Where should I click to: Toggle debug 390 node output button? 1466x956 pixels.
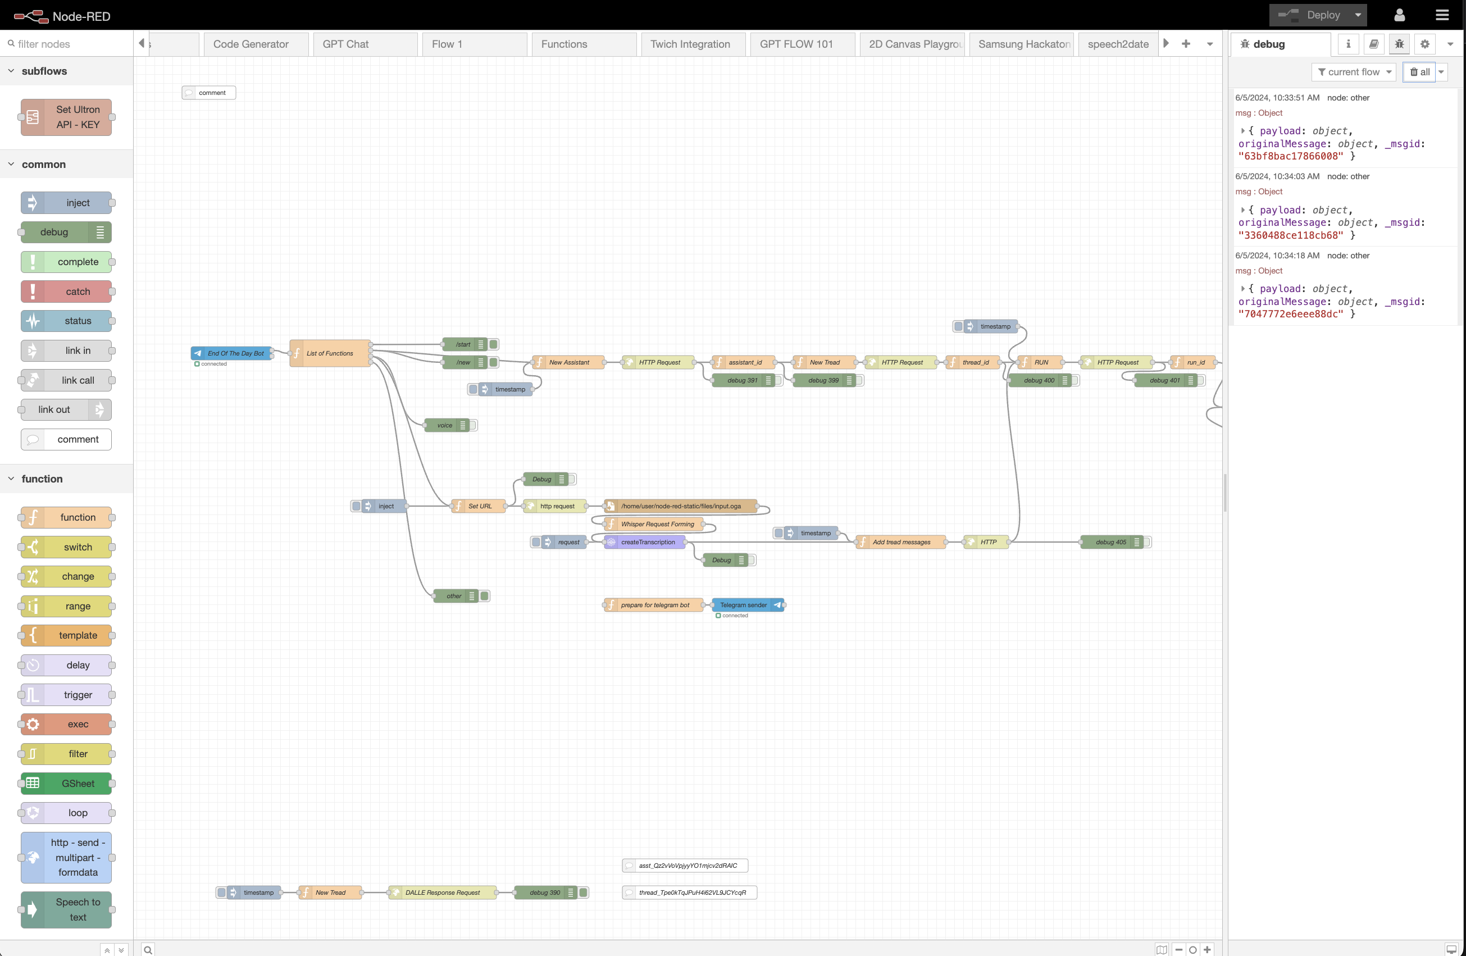pos(584,892)
